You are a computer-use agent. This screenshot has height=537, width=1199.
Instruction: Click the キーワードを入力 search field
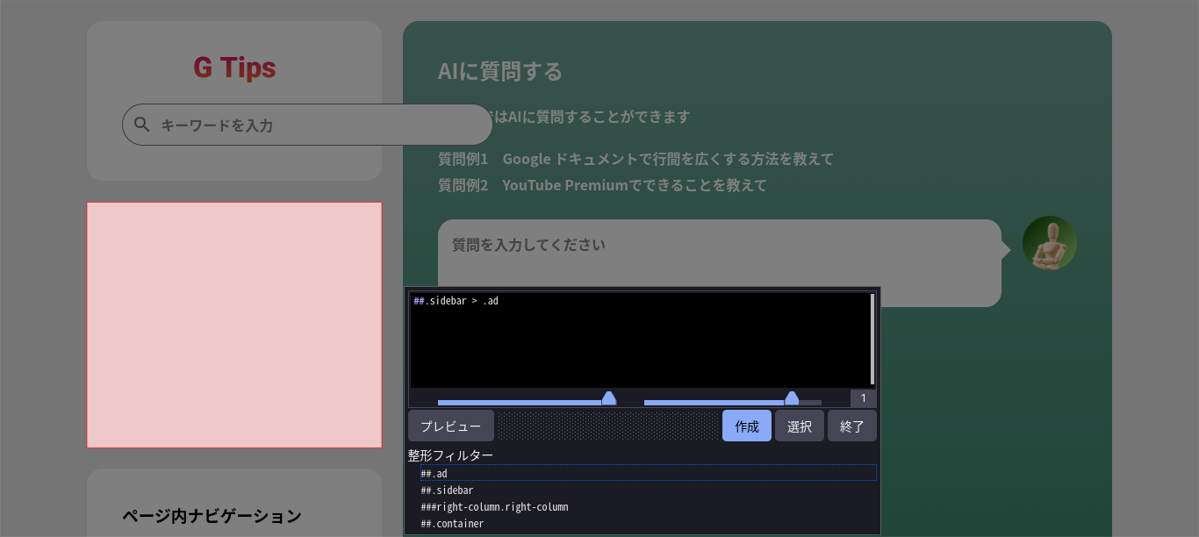(307, 125)
